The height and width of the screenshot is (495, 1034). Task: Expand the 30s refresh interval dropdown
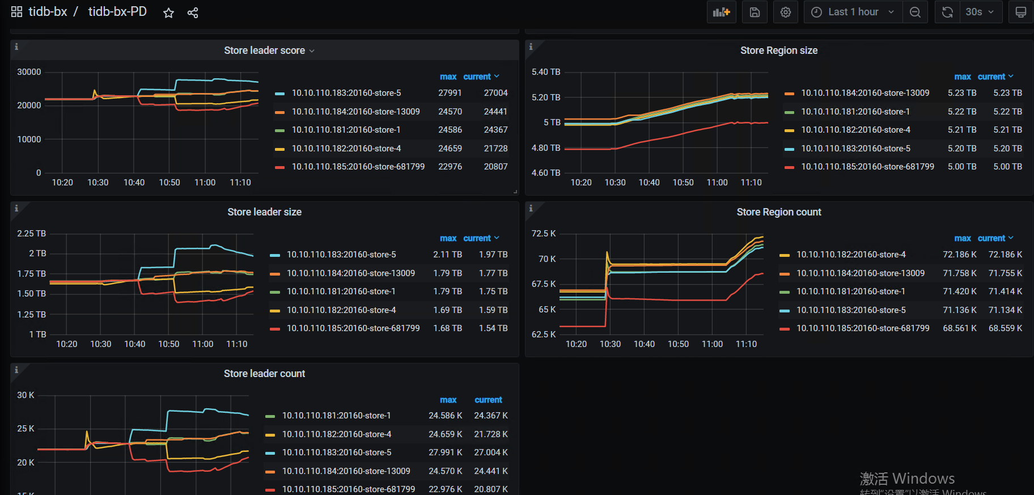[980, 12]
